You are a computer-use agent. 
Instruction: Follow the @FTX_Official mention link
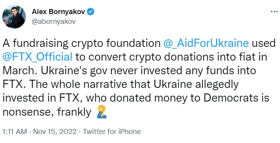tap(38, 57)
